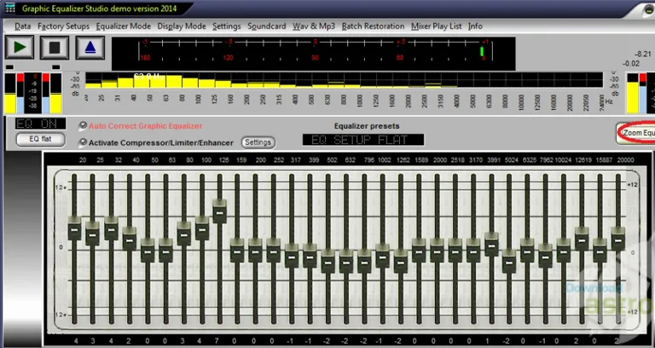Click the 1002 Hz band slider knob
The image size is (655, 348).
[x=383, y=256]
